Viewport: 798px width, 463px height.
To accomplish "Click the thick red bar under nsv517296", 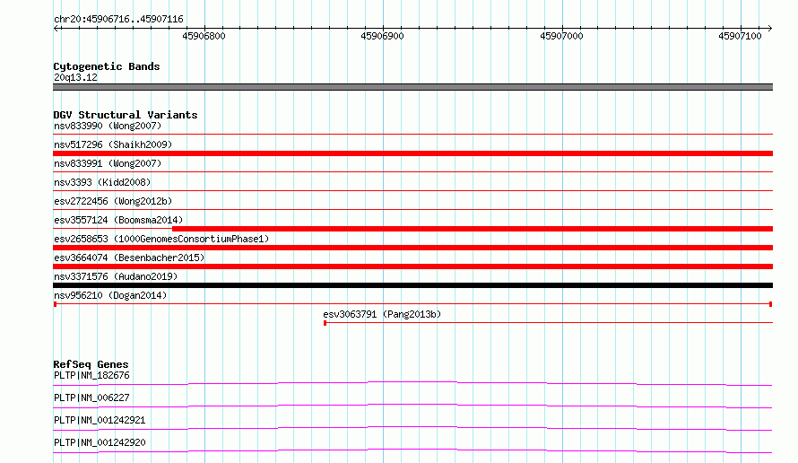I will click(x=412, y=153).
